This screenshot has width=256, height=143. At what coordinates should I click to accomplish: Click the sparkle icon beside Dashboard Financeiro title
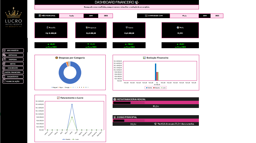click(x=137, y=2)
